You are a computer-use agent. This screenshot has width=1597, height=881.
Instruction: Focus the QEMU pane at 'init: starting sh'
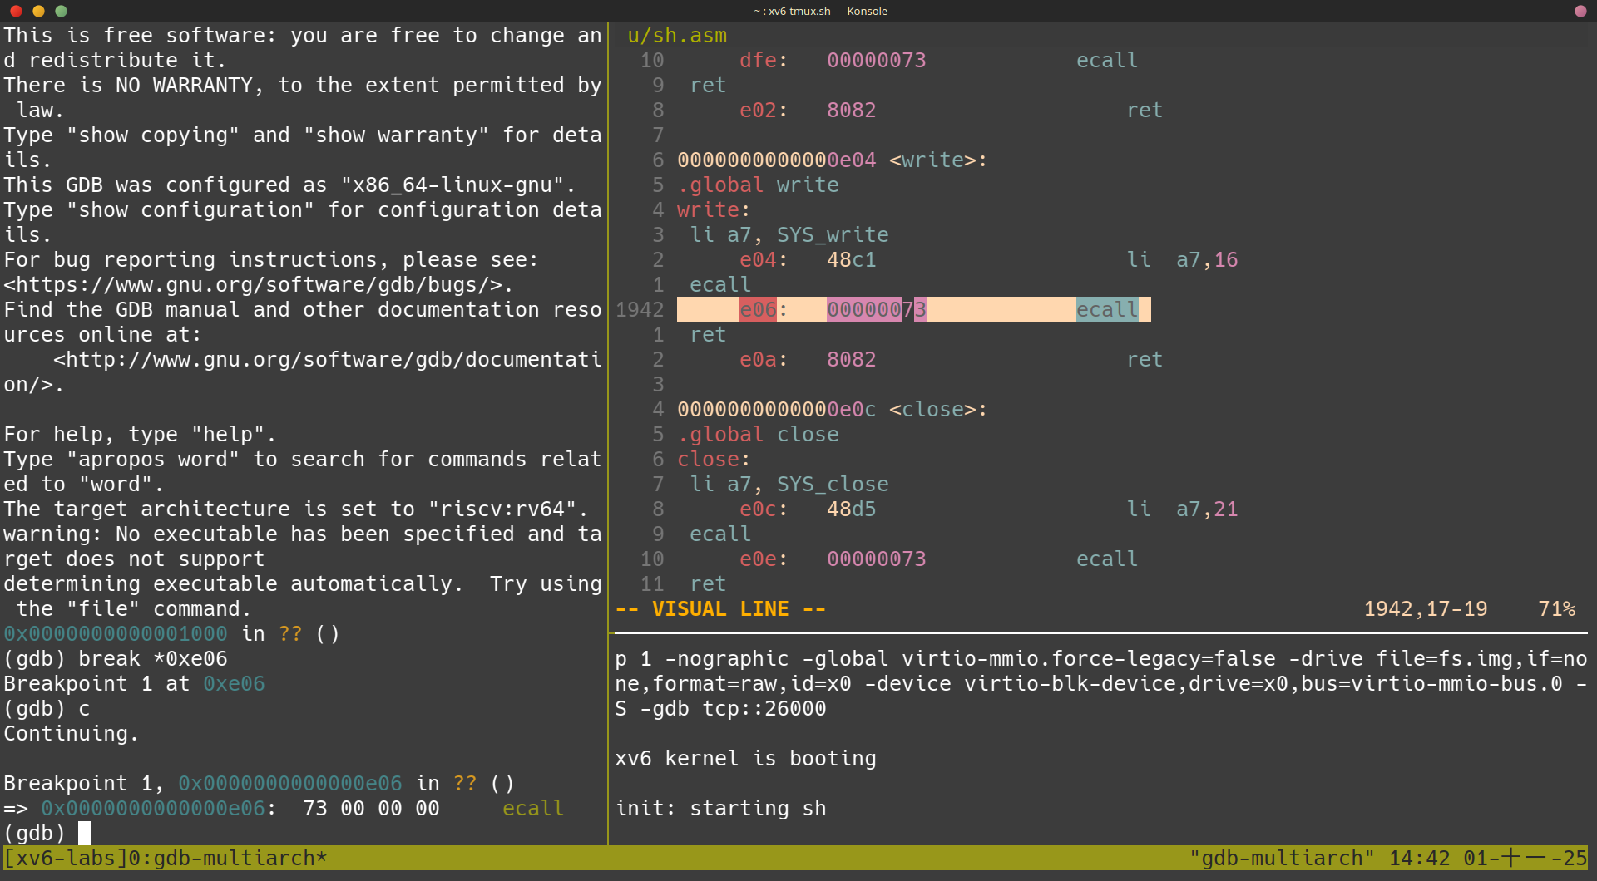coord(720,809)
